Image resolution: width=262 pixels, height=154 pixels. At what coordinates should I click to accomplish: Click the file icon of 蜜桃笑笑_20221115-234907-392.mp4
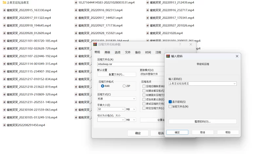4,71
